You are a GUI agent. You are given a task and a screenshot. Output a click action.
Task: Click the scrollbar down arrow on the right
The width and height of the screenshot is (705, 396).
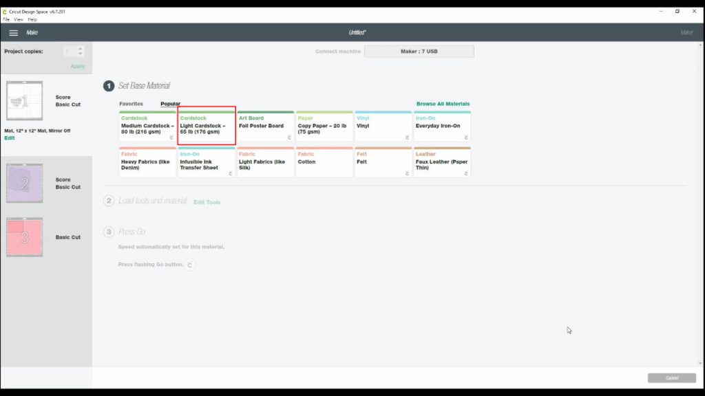pos(700,363)
